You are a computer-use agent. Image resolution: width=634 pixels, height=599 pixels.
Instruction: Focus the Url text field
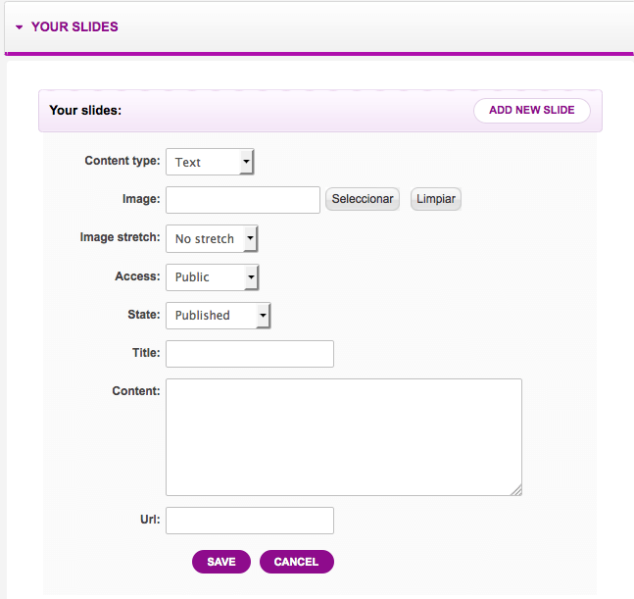coord(250,521)
